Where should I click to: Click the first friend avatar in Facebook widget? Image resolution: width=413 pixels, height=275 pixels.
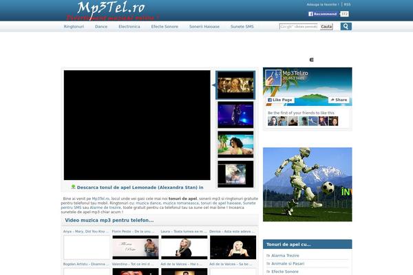[x=273, y=121]
